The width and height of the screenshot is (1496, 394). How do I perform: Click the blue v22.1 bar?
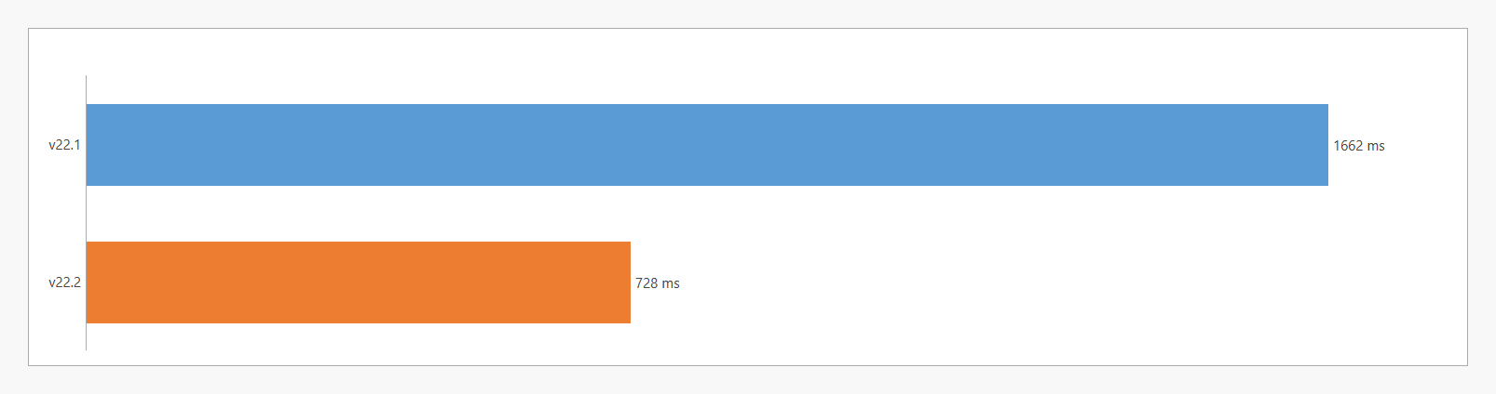tap(707, 145)
